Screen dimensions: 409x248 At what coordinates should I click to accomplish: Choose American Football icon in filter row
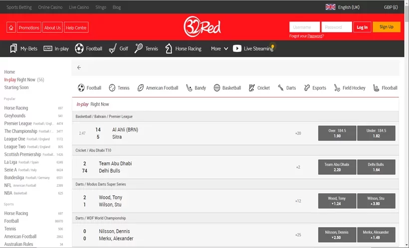(140, 88)
